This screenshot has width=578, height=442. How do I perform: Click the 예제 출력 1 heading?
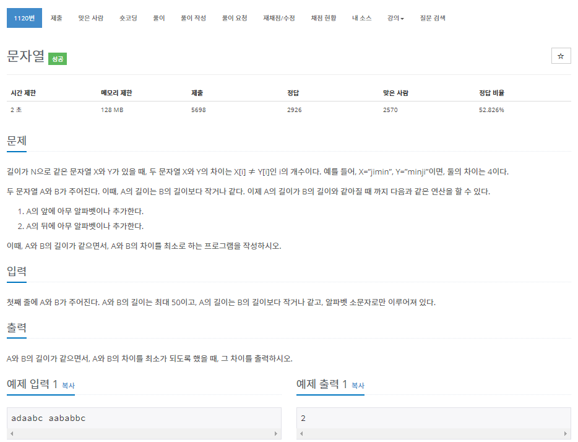pos(322,384)
